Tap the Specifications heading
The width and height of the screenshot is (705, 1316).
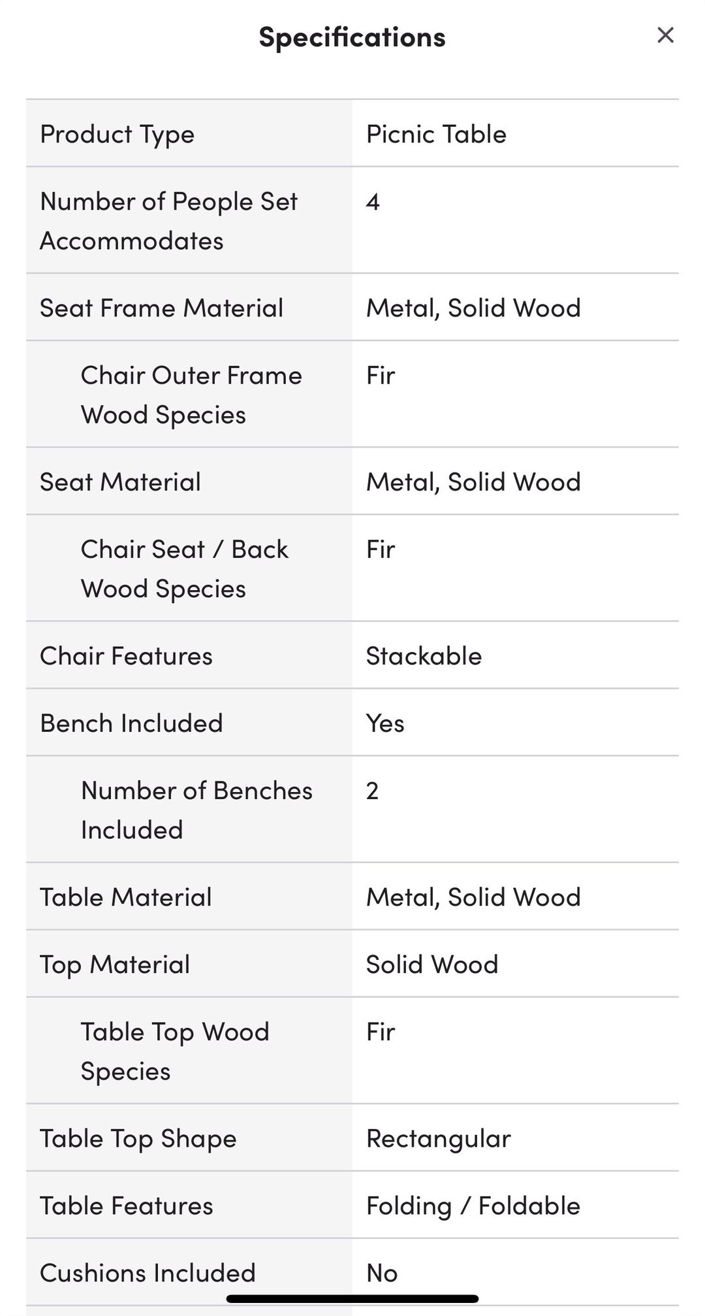coord(352,37)
